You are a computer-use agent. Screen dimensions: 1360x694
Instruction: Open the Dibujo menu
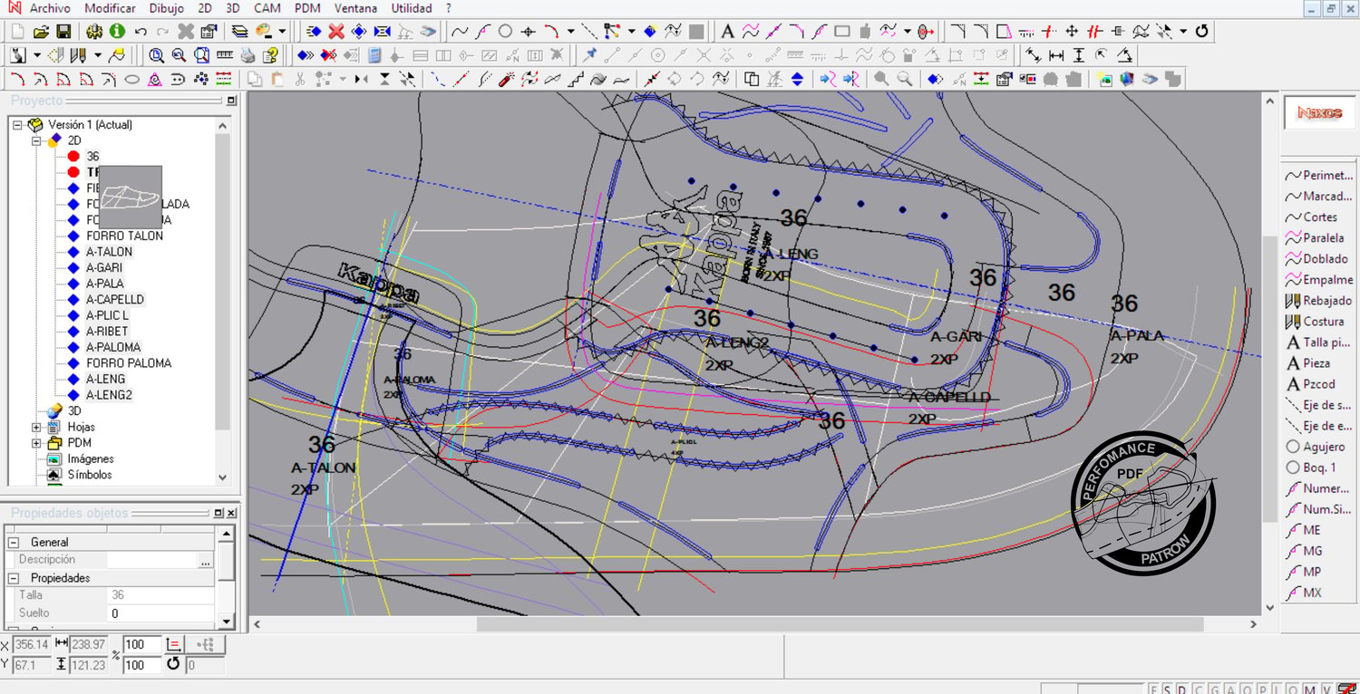pyautogui.click(x=167, y=8)
